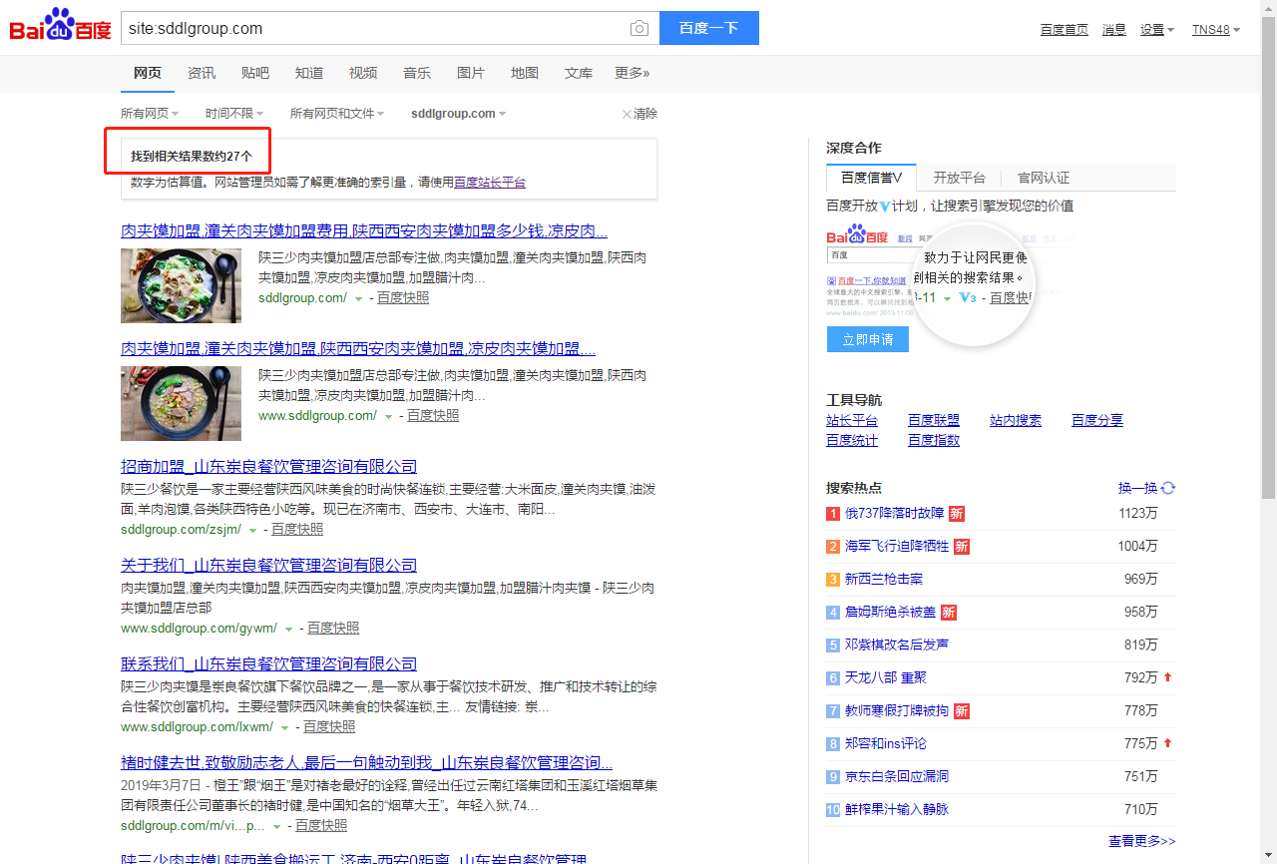Open the 百度分享 tool link

pos(1097,421)
